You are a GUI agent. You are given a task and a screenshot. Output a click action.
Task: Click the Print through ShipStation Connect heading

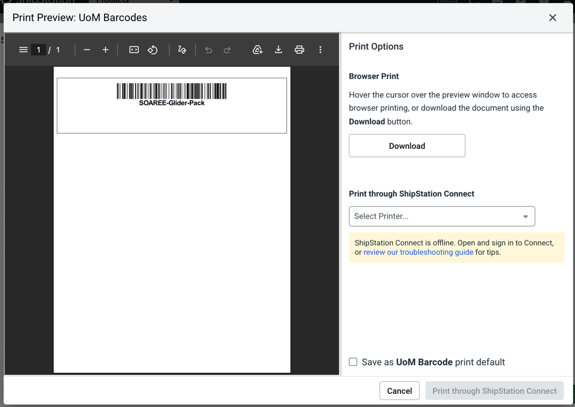(411, 194)
